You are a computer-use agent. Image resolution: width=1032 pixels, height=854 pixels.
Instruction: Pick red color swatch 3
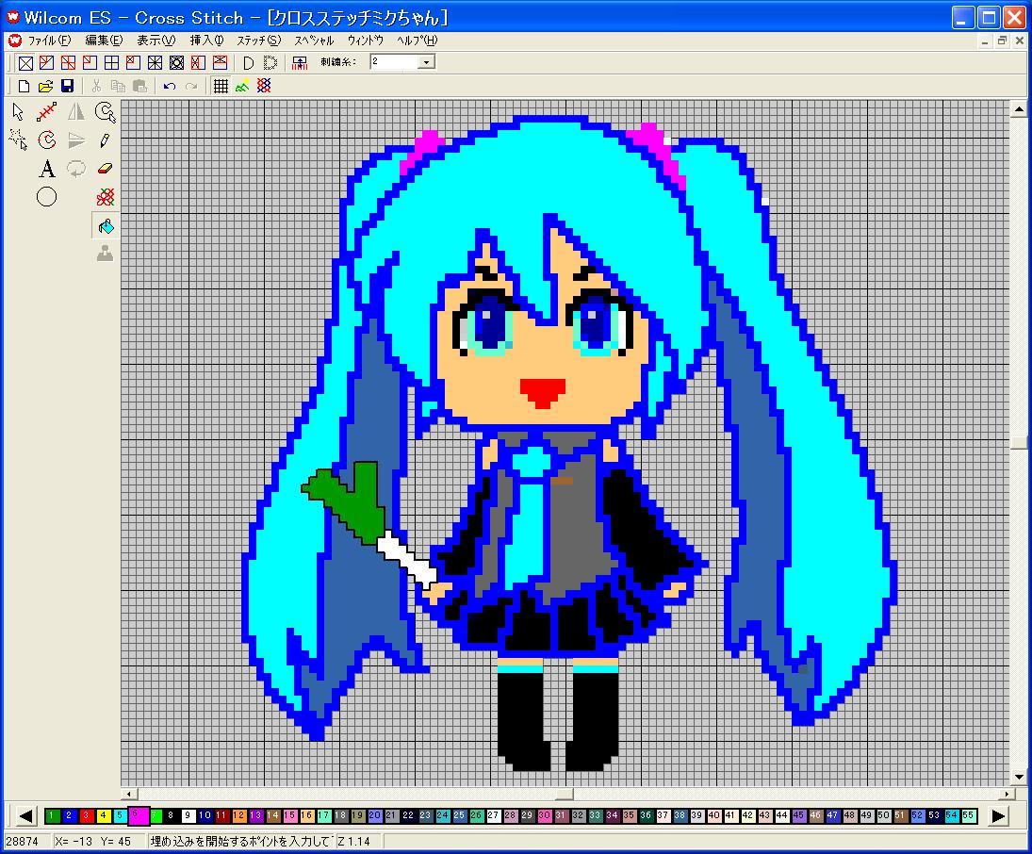[x=86, y=815]
